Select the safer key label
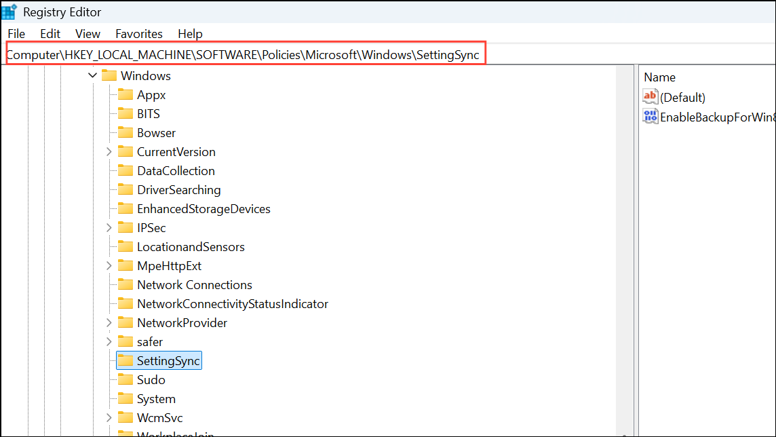Viewport: 776px width, 437px height. coord(150,341)
